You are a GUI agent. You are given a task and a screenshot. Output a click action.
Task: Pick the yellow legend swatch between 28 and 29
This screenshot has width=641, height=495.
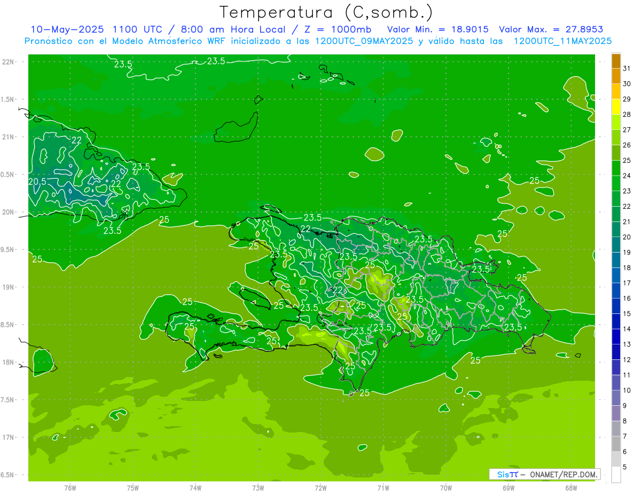click(616, 107)
